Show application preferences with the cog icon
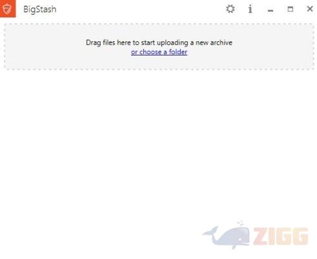 (x=230, y=9)
